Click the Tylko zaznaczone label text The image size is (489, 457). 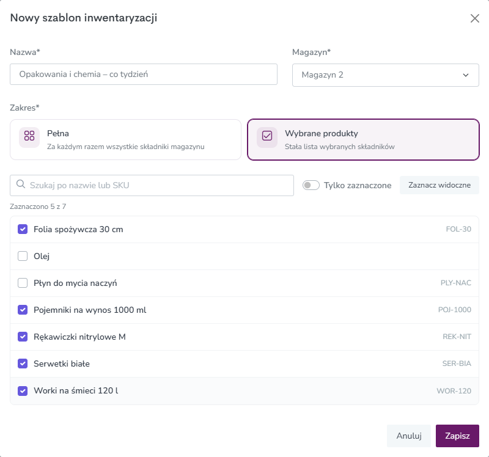pyautogui.click(x=358, y=186)
